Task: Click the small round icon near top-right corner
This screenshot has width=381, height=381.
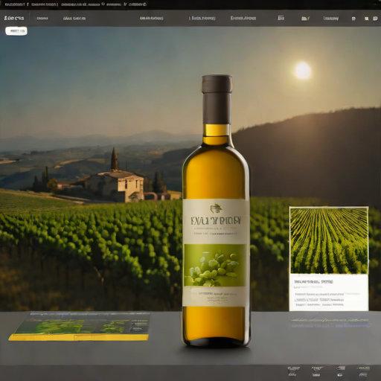Action: click(x=353, y=19)
